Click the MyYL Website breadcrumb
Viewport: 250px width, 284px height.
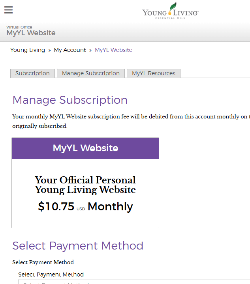click(x=113, y=50)
